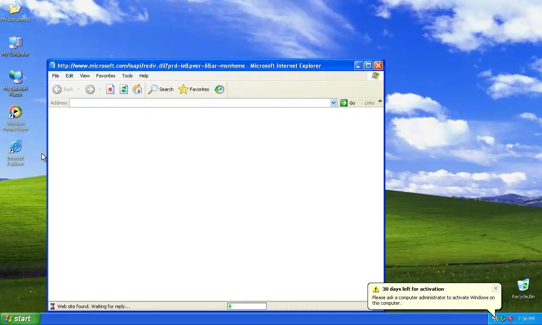Click the Safely Remove Hardware tray icon
542x325 pixels.
503,319
